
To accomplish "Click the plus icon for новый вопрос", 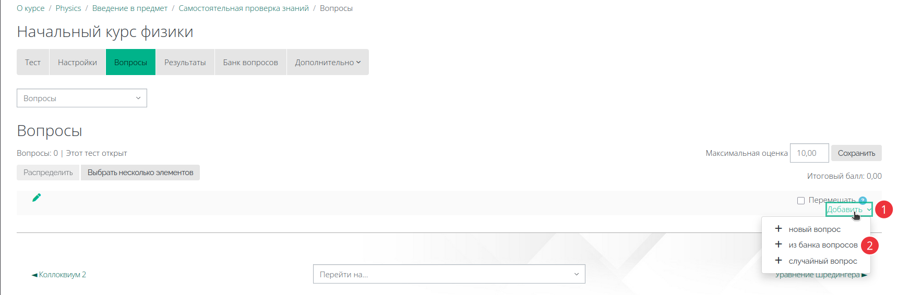I will [779, 229].
